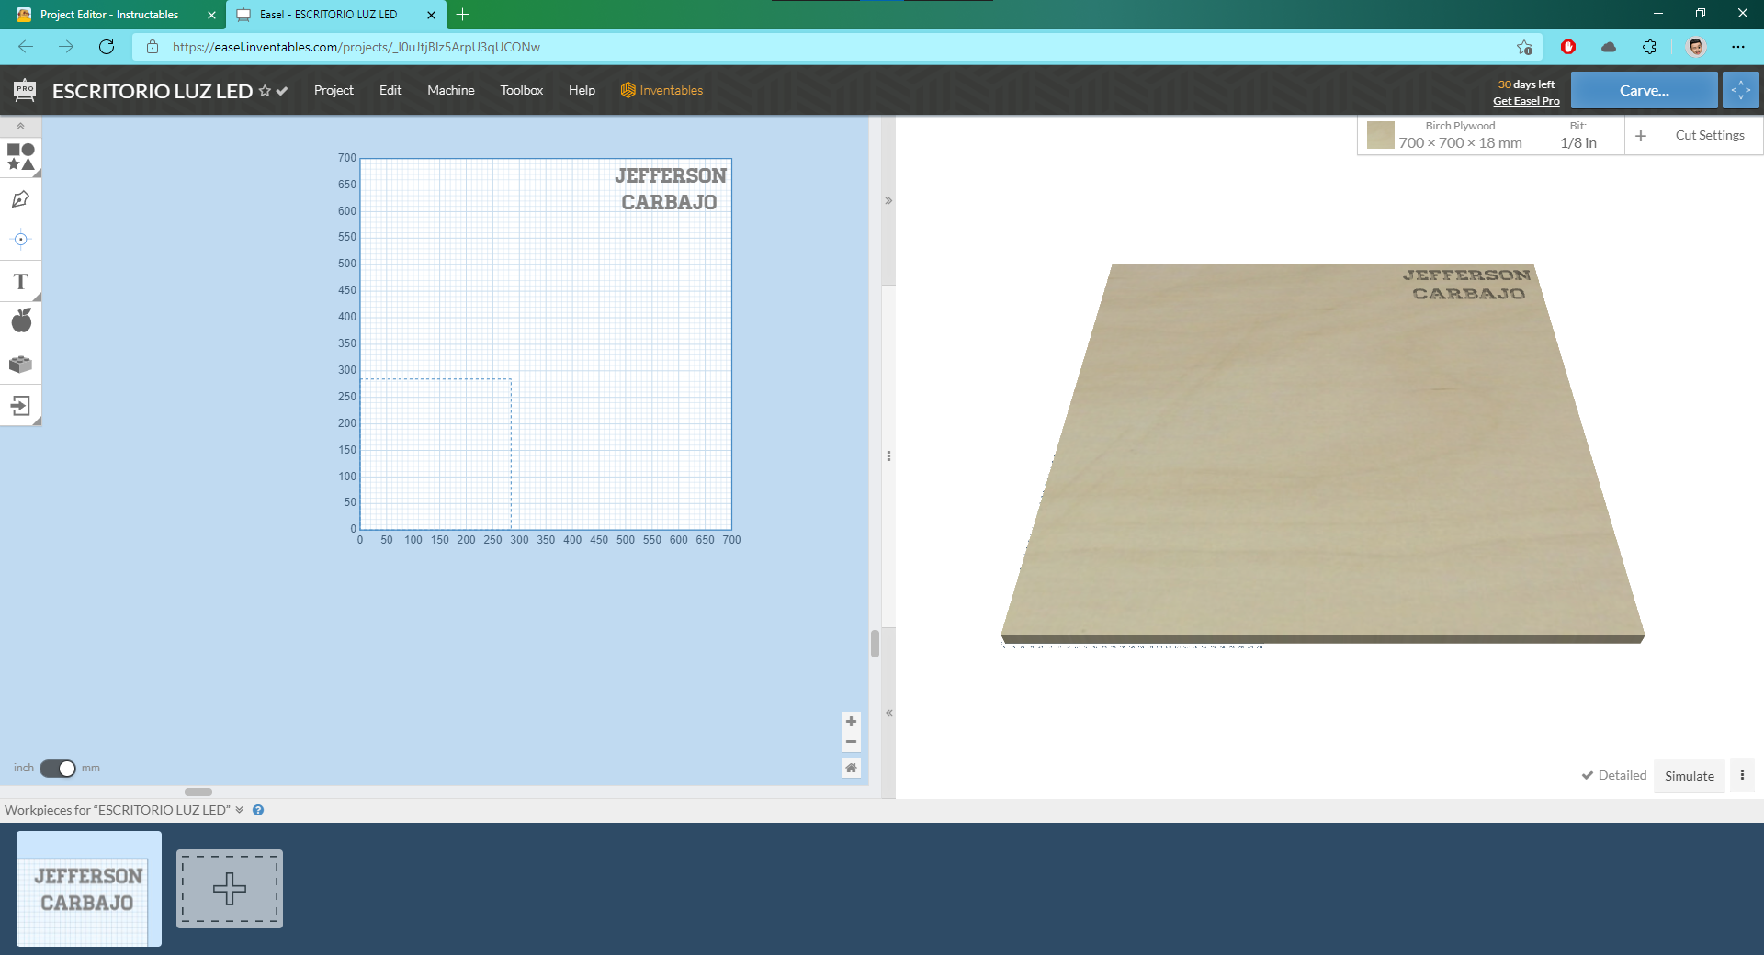The image size is (1764, 955).
Task: Add a new workpiece
Action: (230, 889)
